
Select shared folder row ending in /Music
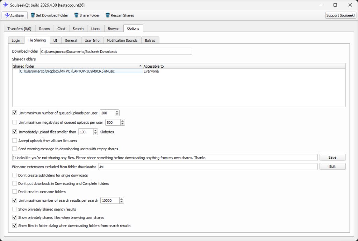(81, 71)
